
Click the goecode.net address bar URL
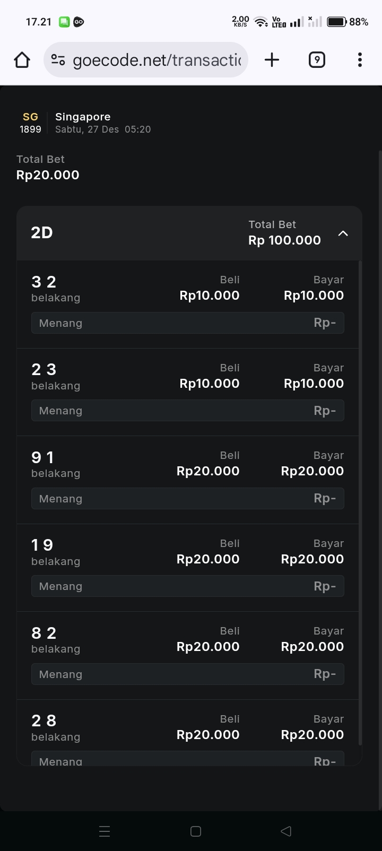tap(157, 60)
